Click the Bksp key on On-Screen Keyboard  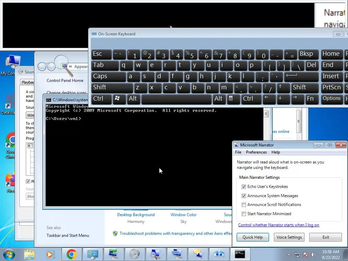pos(309,55)
